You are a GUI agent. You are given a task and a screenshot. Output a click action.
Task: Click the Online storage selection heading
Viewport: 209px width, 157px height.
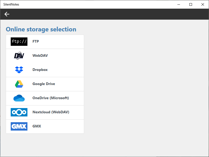tap(41, 29)
